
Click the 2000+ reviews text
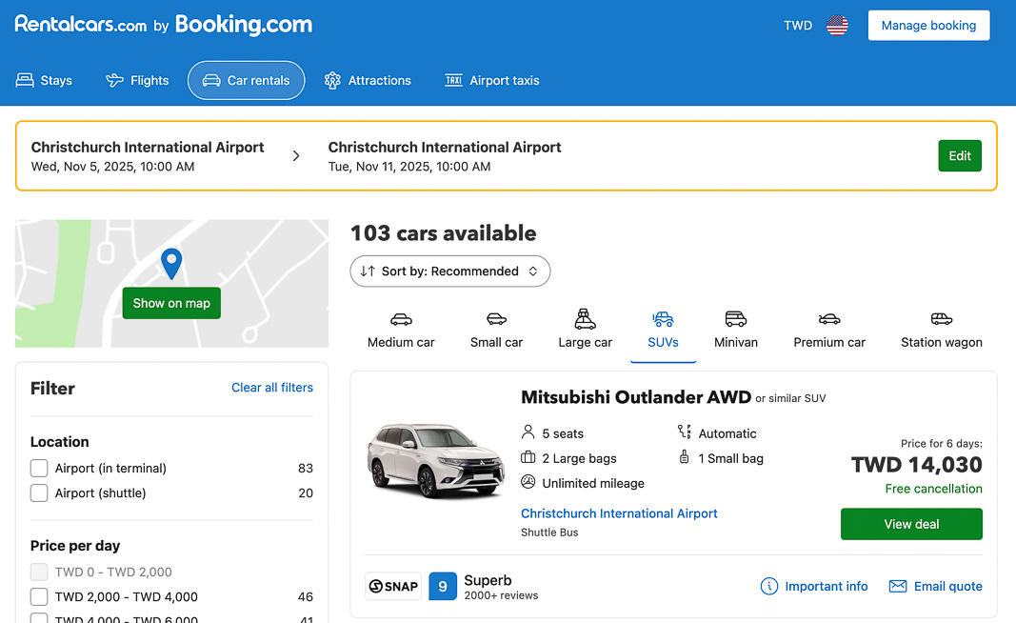pyautogui.click(x=501, y=595)
